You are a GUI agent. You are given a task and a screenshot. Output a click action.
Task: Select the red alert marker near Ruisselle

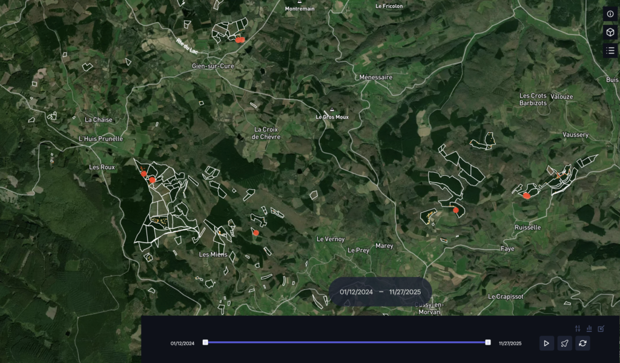click(527, 196)
